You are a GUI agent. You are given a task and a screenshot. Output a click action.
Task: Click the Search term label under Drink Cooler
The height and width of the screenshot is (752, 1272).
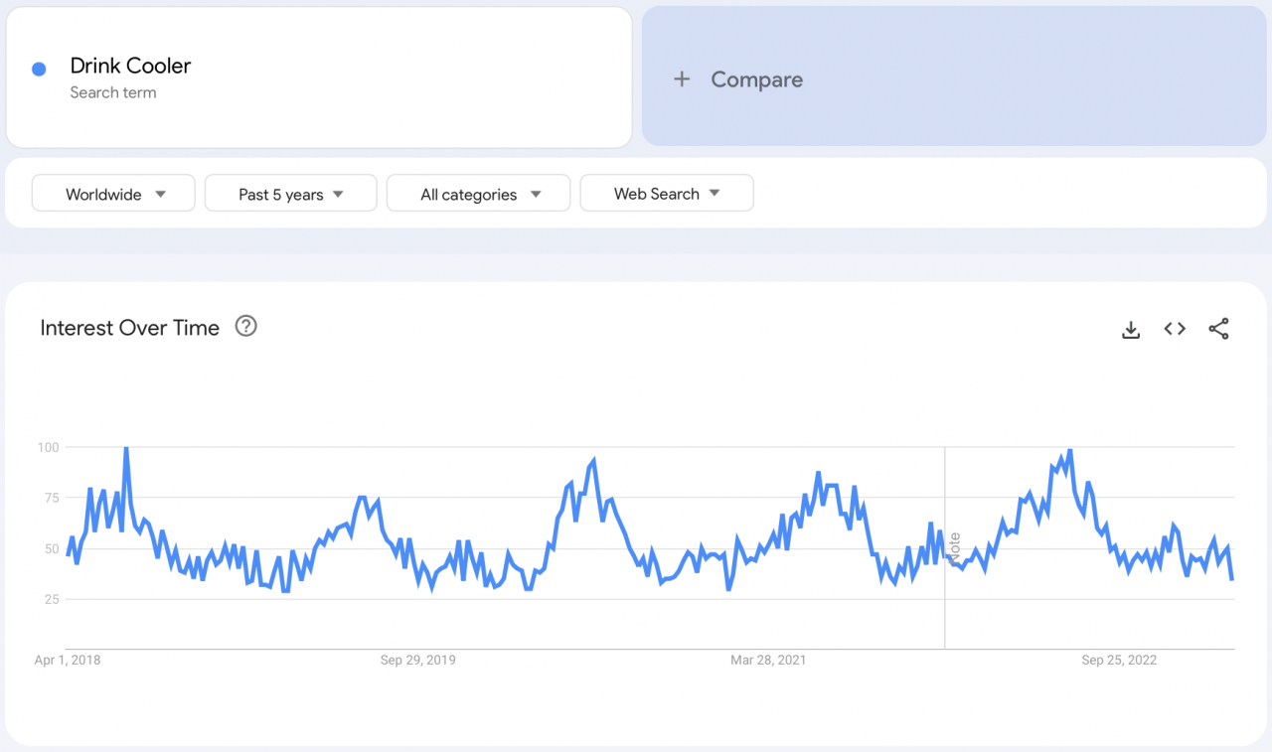point(112,92)
